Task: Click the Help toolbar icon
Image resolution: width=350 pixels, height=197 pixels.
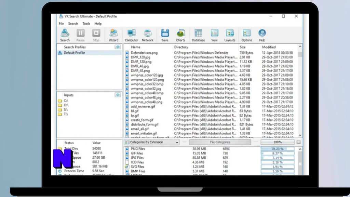Action: pyautogui.click(x=262, y=35)
